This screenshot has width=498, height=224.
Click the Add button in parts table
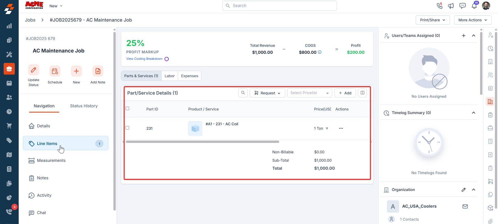pos(345,93)
